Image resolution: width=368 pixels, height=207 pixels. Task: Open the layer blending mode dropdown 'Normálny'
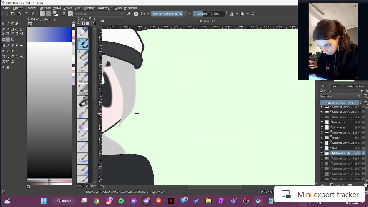point(340,96)
